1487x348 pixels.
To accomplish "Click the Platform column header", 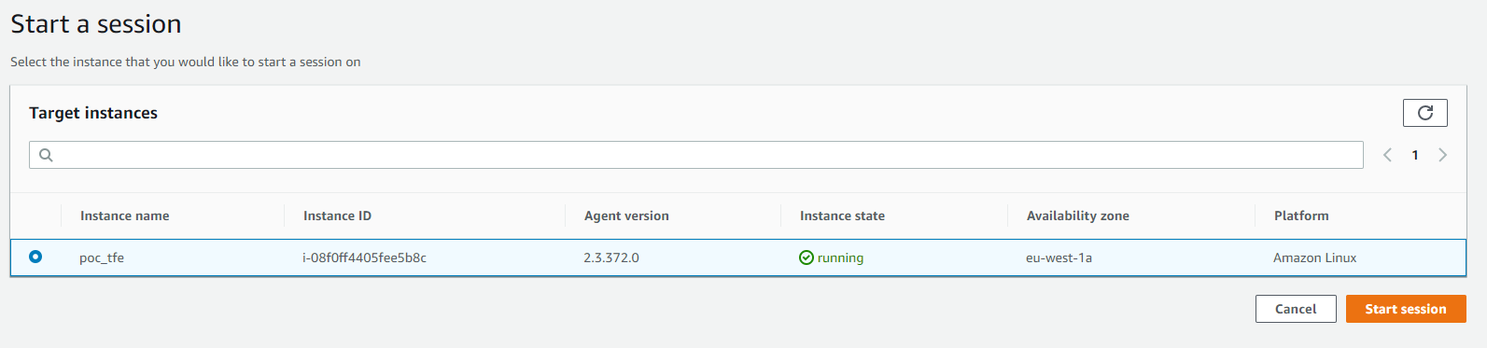I will tap(1301, 216).
